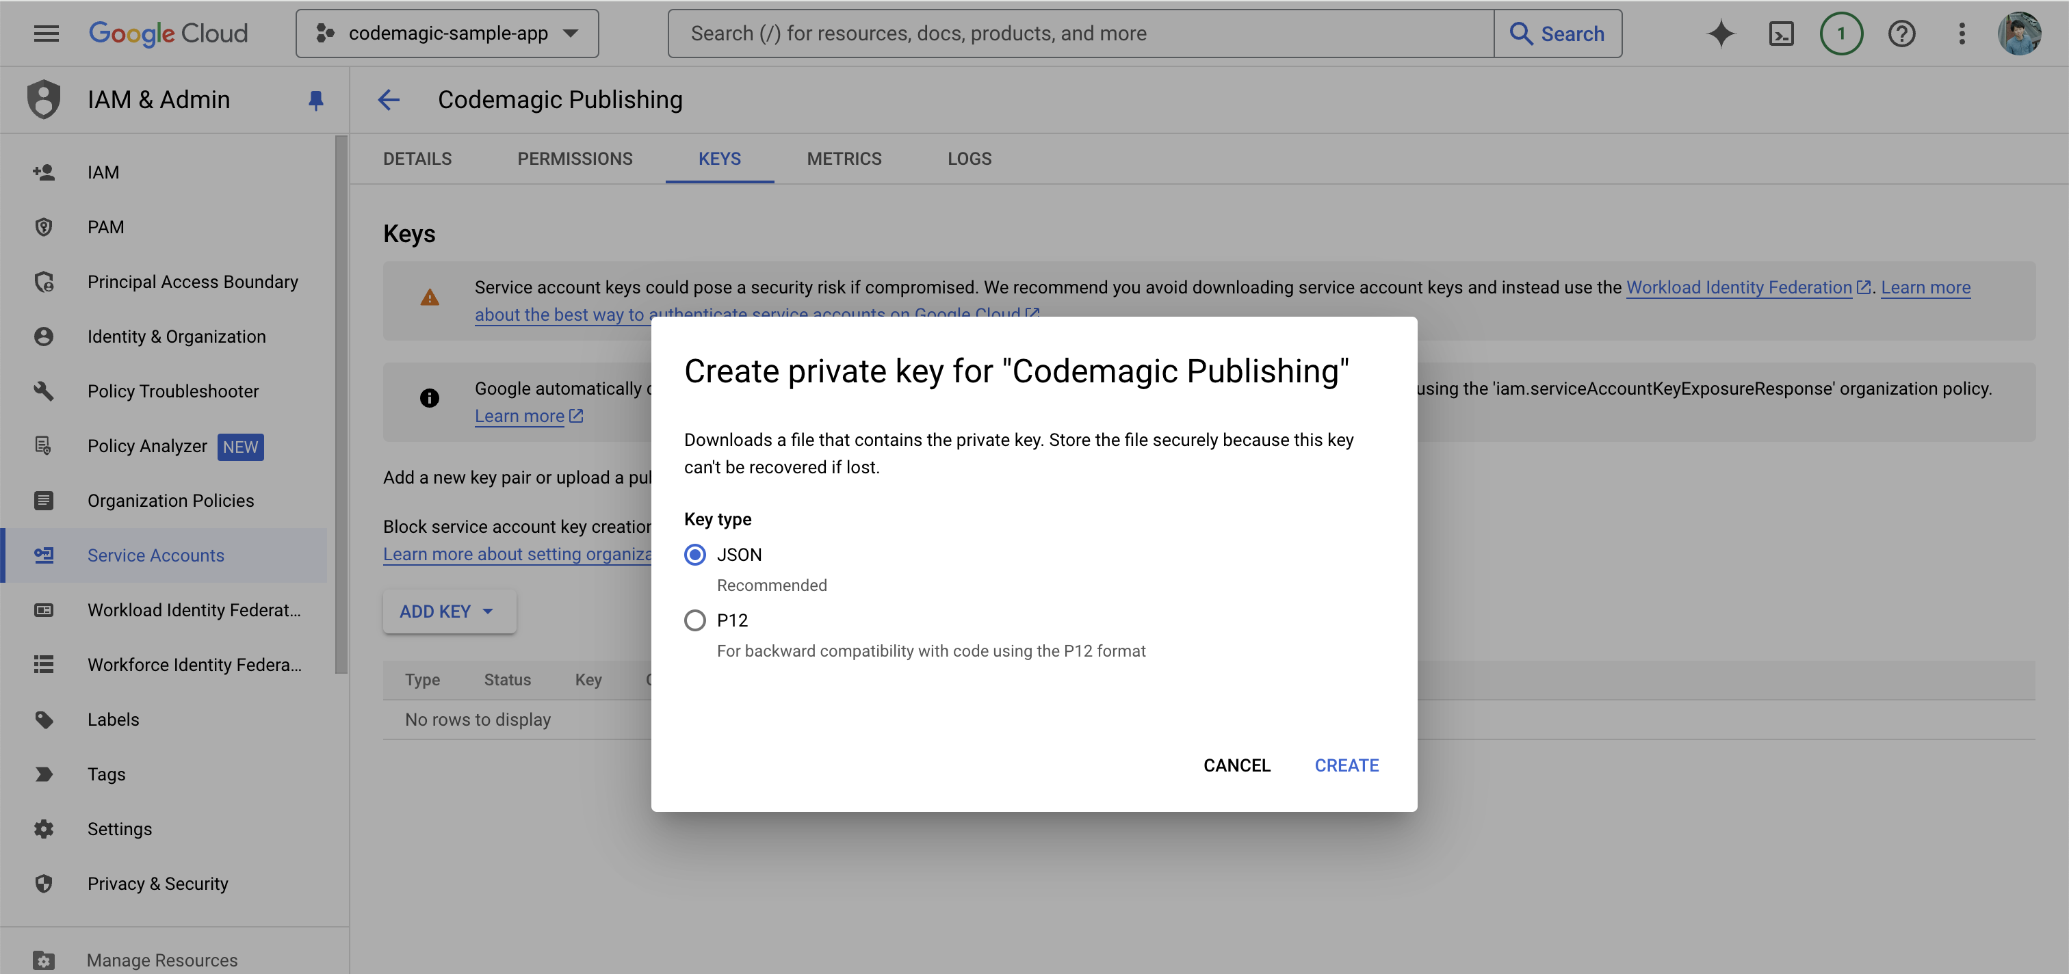Expand the ADD KEY dropdown button
Image resolution: width=2069 pixels, height=974 pixels.
click(449, 611)
